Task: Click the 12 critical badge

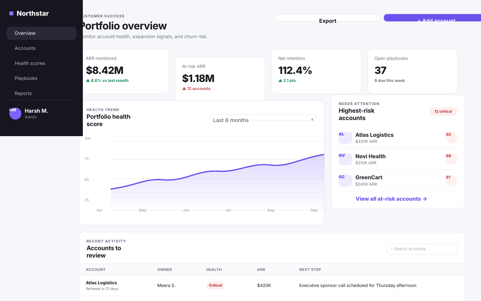Action: [x=443, y=111]
